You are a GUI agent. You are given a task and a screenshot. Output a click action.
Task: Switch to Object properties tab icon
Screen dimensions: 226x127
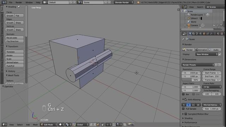pyautogui.click(x=204, y=34)
